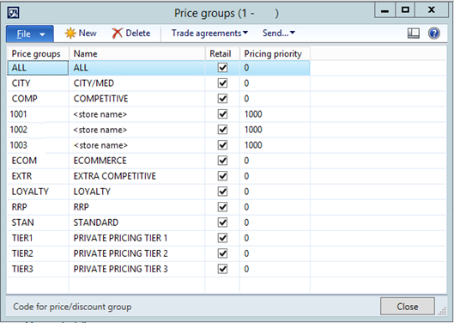Toggle Retail checkbox for ECOMMERCE row

[x=222, y=161]
